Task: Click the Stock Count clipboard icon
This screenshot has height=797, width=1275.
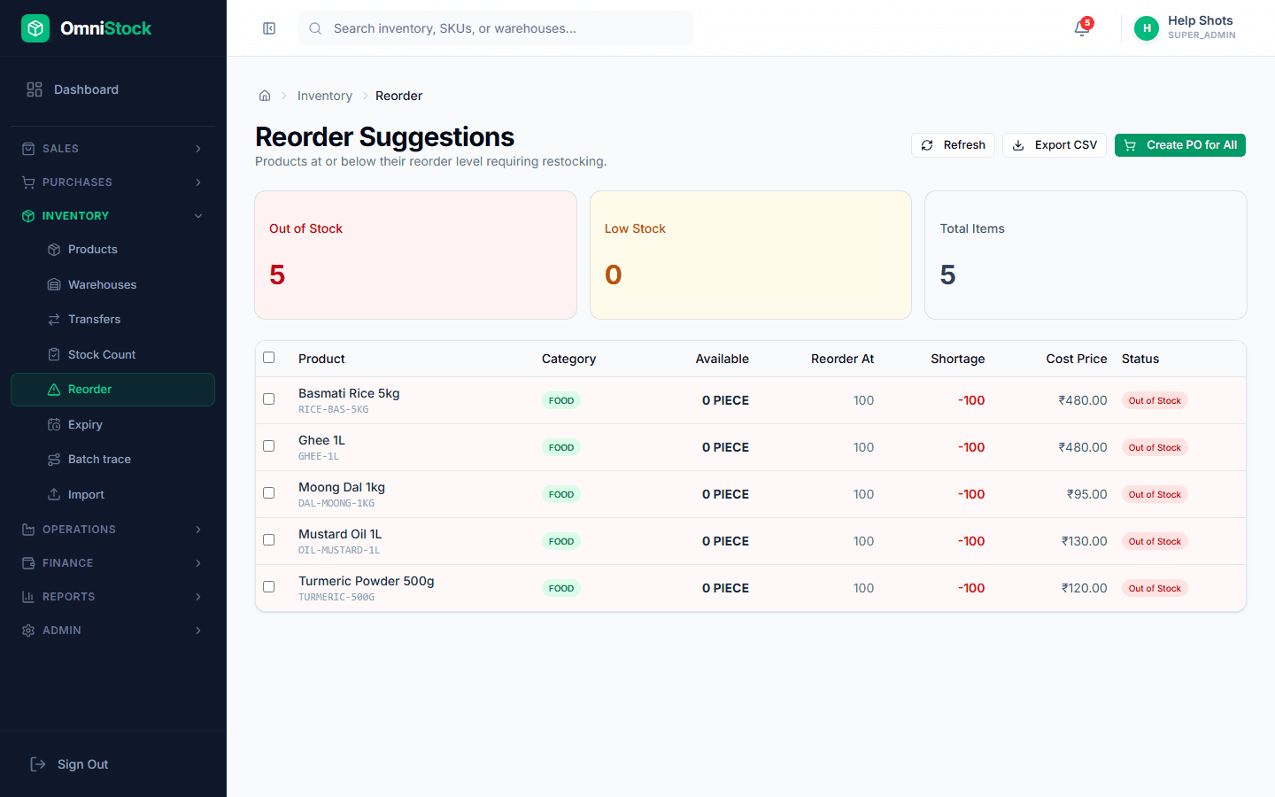Action: [x=54, y=354]
